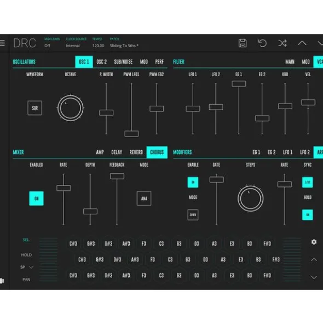323x324 pixels.
Task: Click arpeggiator Gate slider handle
Action: 216,179
